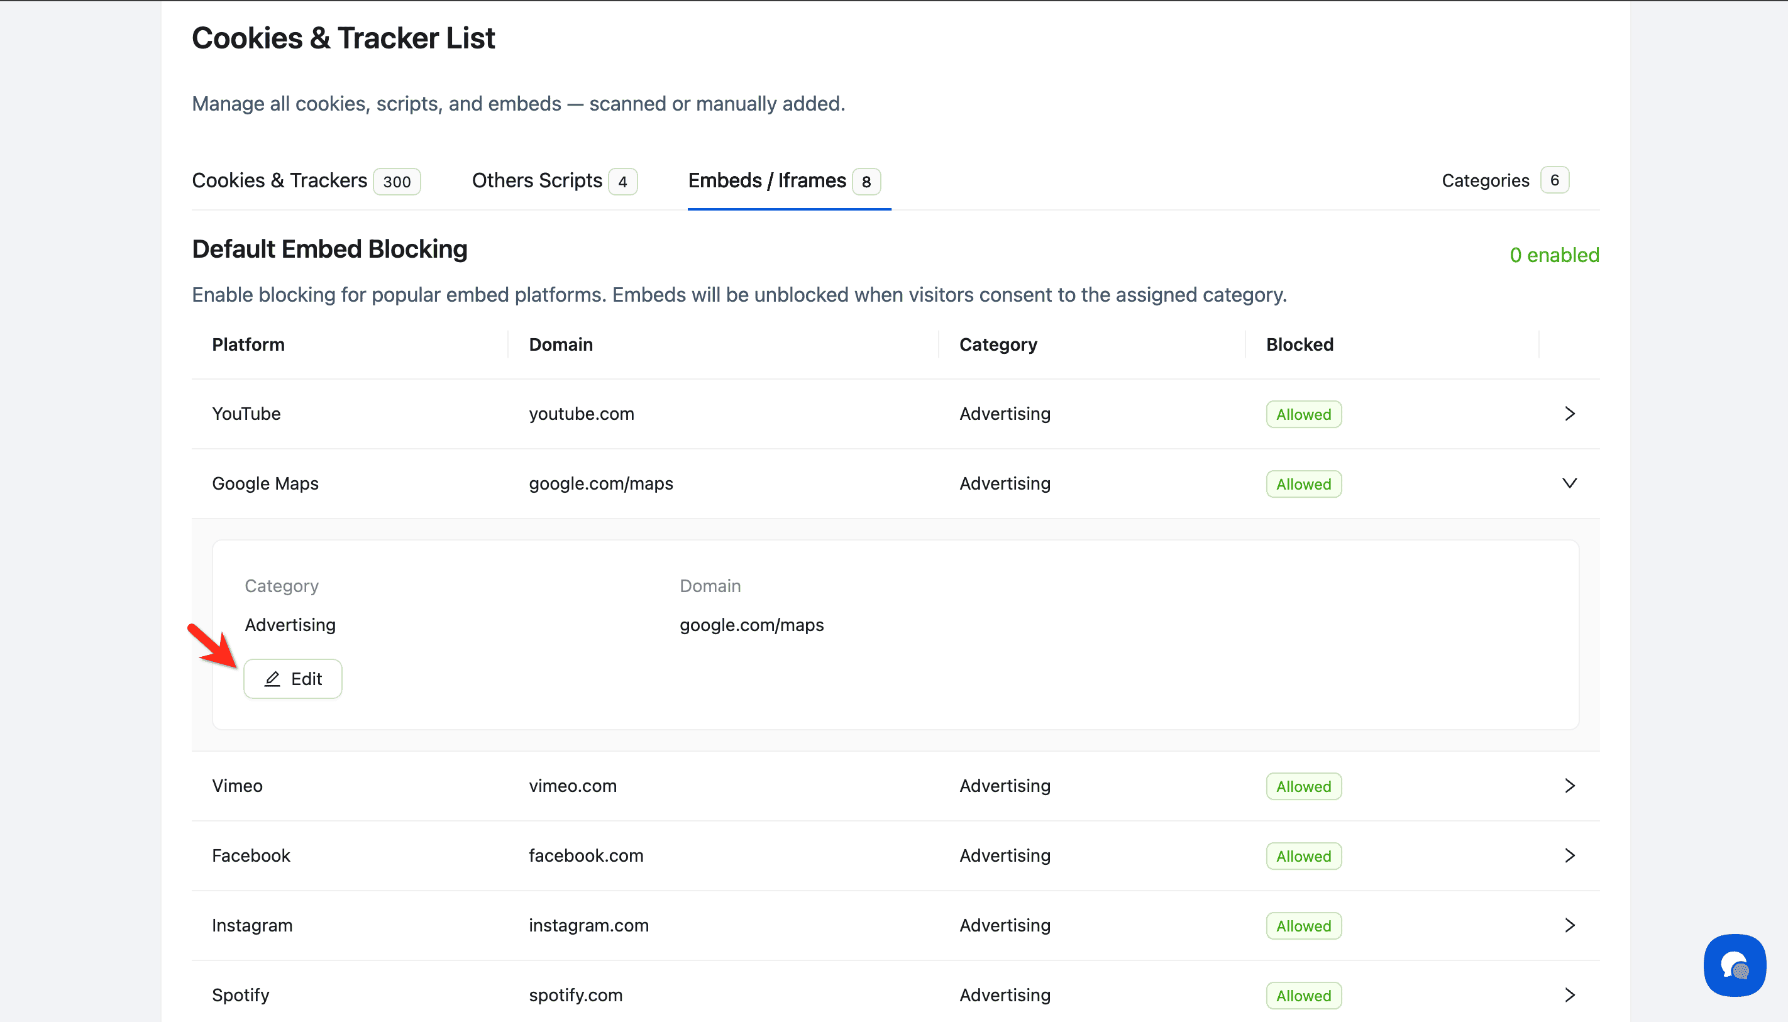The image size is (1788, 1022).
Task: Open the chat support widget icon
Action: 1734,965
